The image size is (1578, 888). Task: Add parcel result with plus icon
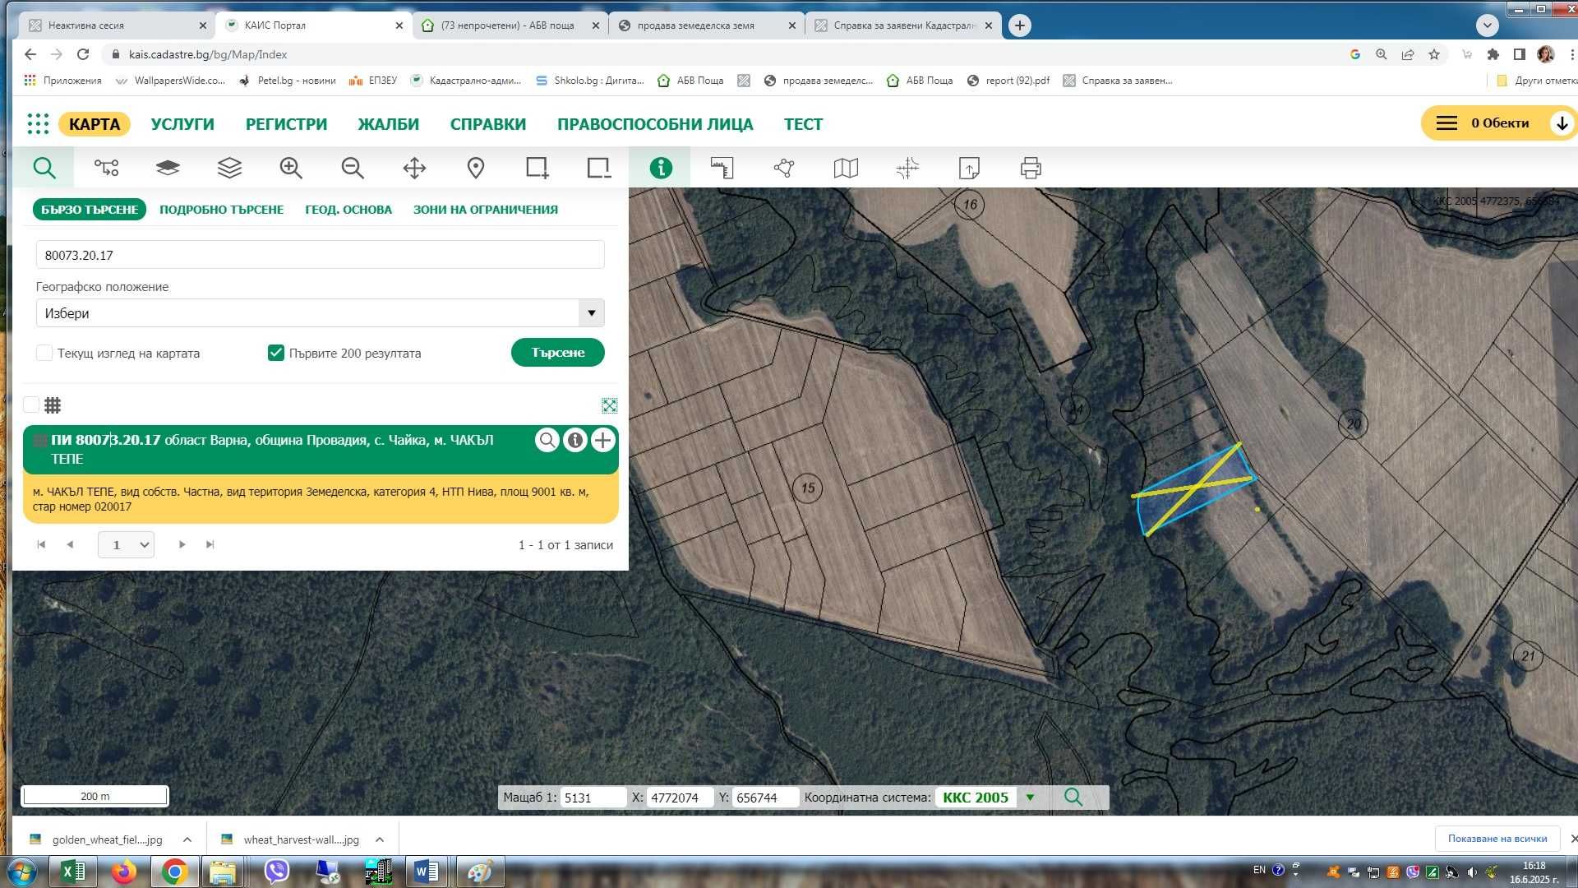(x=602, y=441)
